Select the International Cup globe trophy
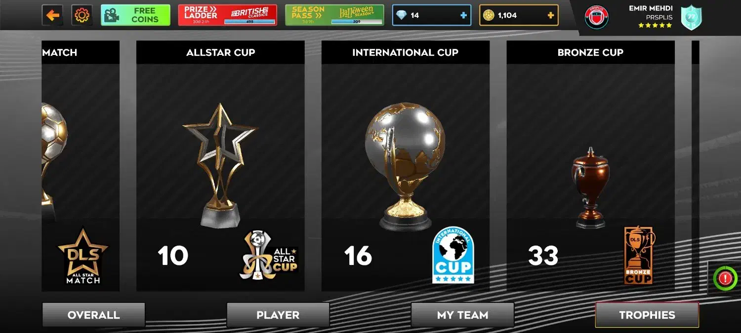741x333 pixels. pyautogui.click(x=405, y=166)
